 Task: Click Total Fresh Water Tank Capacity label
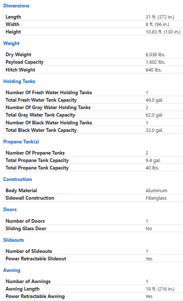(41, 100)
